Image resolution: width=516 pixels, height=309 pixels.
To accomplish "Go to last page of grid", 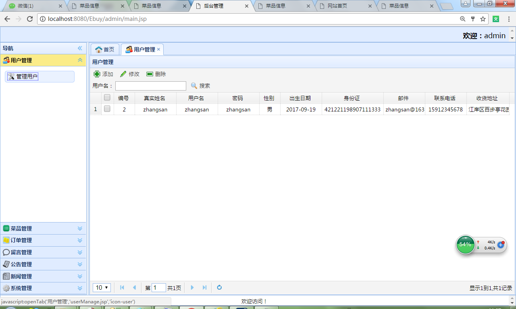I will (204, 288).
